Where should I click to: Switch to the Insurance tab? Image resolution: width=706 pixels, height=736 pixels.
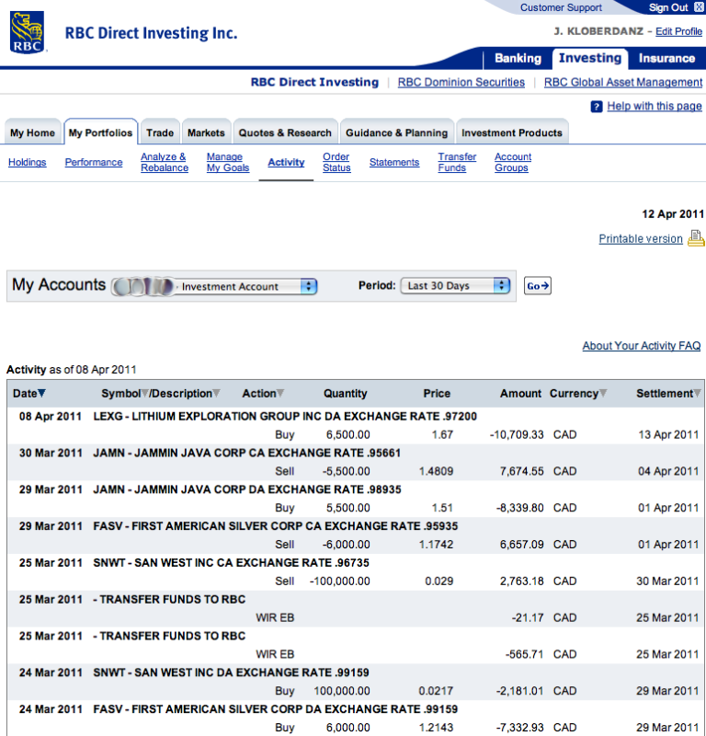666,58
